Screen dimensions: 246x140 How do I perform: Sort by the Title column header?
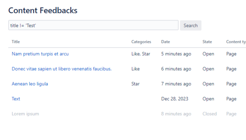(16, 42)
